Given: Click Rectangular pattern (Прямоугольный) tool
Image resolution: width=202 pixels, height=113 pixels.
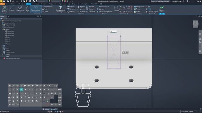Looking at the screenshot, I should pos(103,7).
